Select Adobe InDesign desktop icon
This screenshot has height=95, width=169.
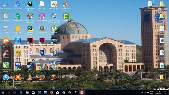click(x=42, y=41)
